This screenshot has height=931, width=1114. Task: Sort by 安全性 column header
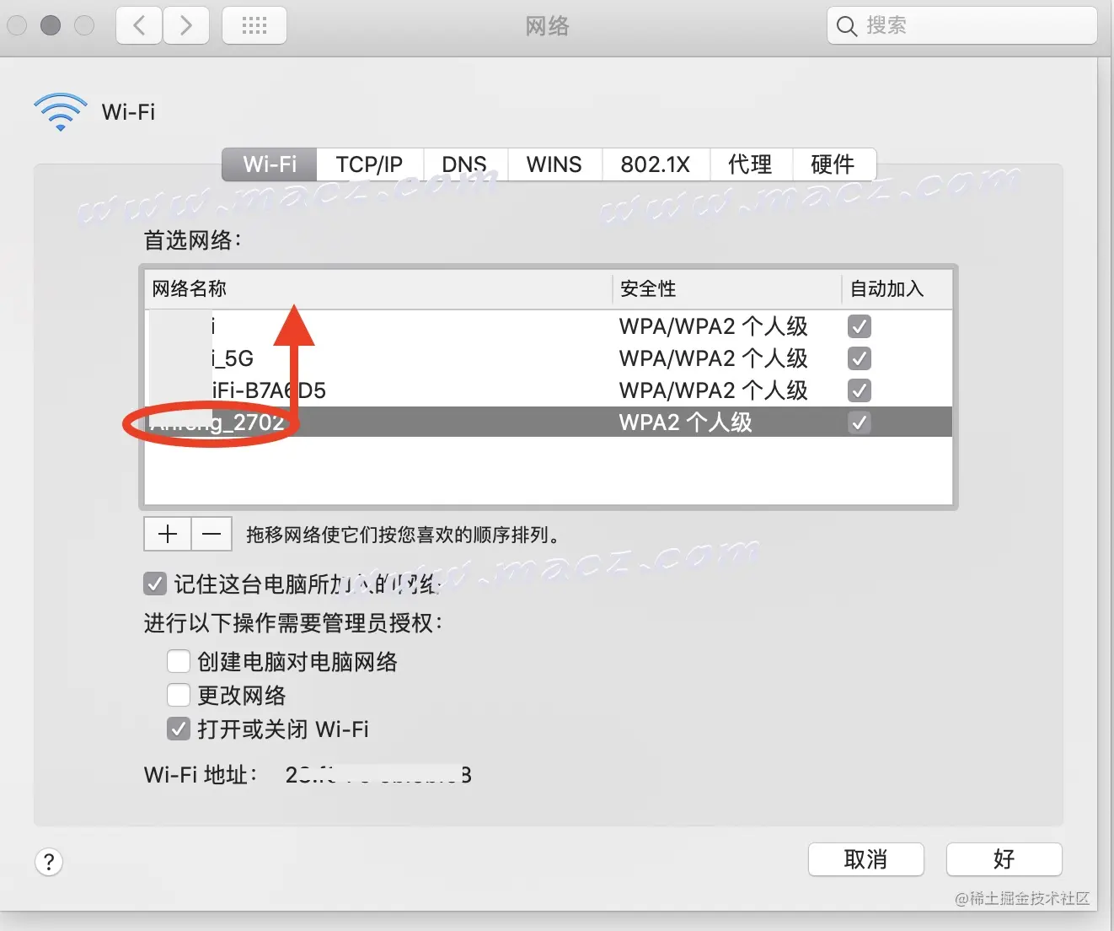(726, 288)
